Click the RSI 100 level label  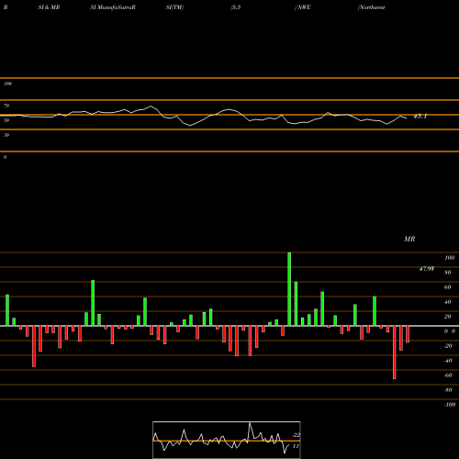pos(8,84)
